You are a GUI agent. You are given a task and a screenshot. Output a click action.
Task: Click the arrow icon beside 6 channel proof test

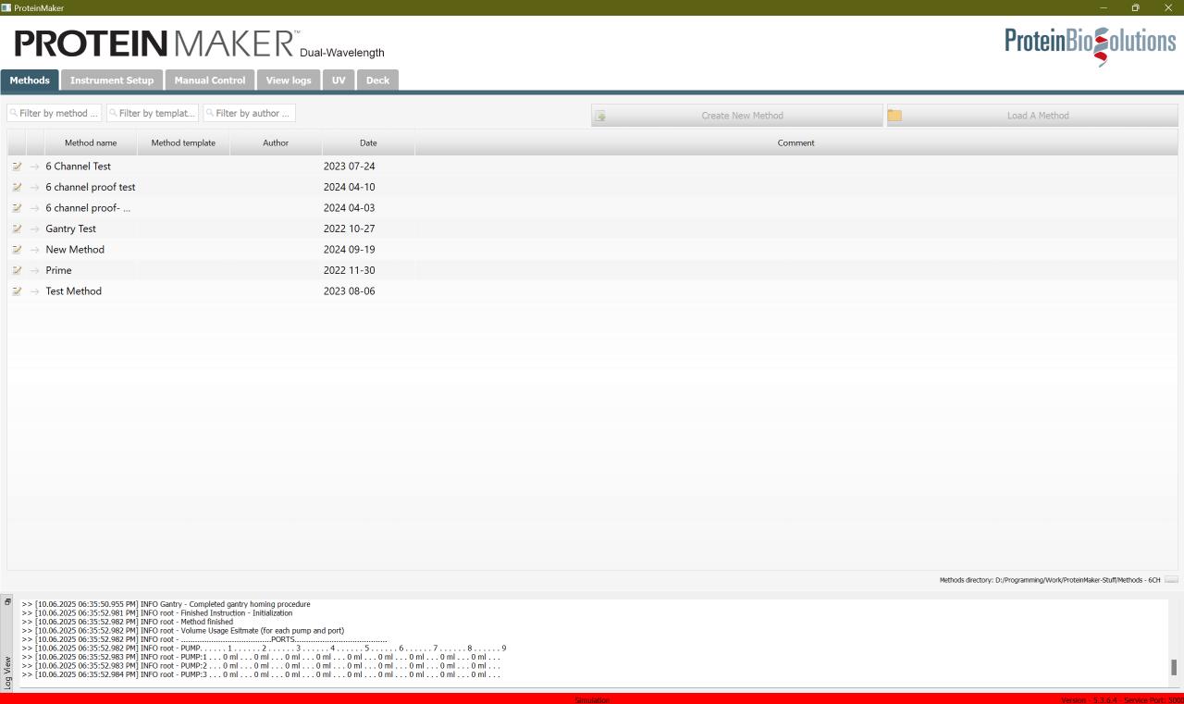coord(35,187)
